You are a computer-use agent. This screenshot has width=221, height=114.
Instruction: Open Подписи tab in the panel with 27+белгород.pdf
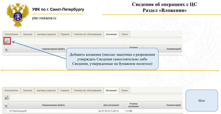click(x=65, y=91)
